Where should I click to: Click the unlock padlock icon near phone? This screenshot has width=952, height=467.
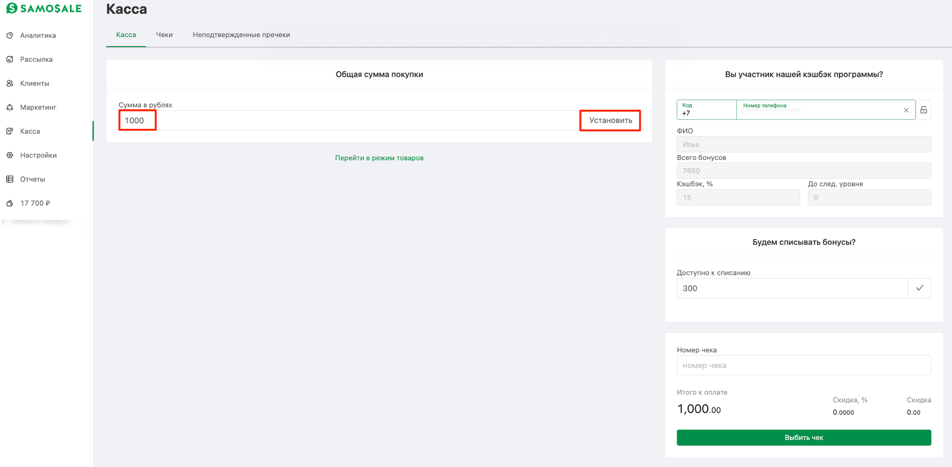click(x=923, y=110)
